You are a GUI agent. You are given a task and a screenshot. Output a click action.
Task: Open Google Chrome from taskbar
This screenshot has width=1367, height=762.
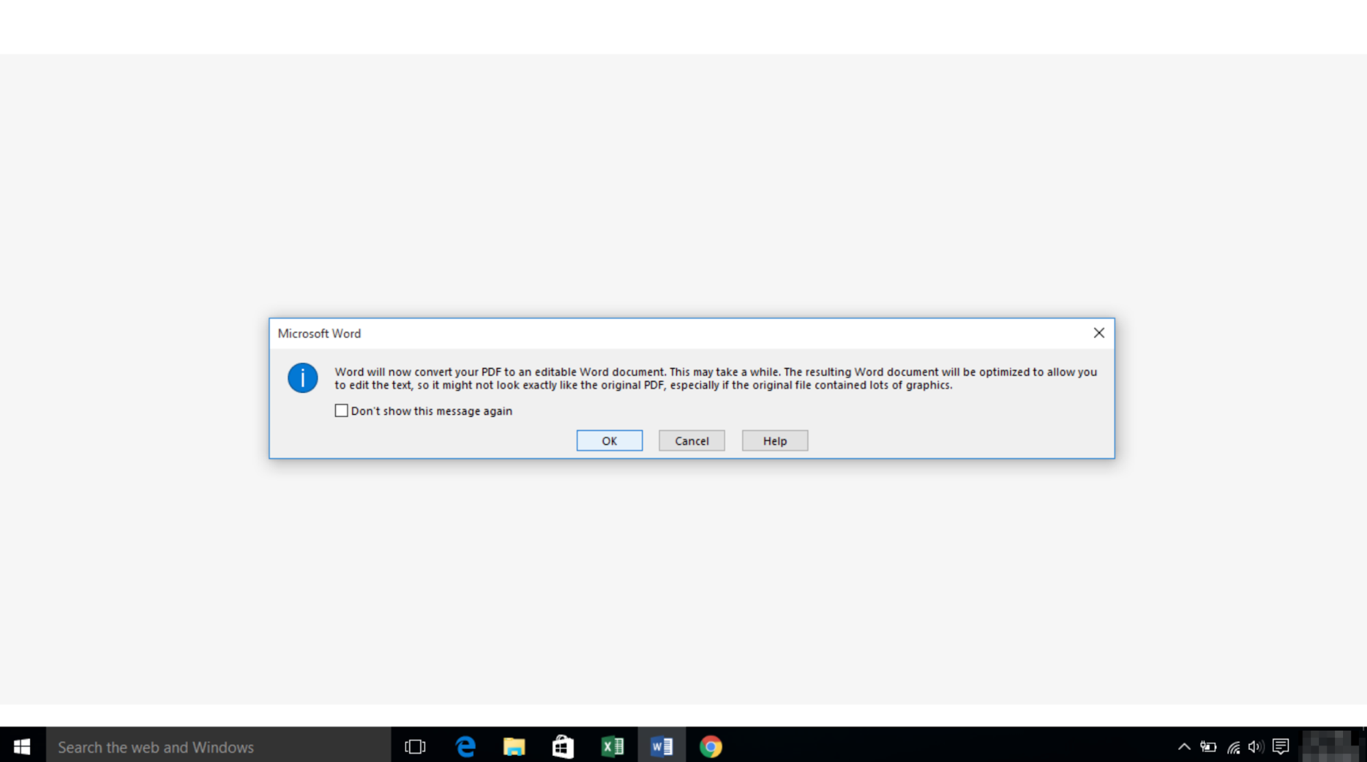(711, 746)
